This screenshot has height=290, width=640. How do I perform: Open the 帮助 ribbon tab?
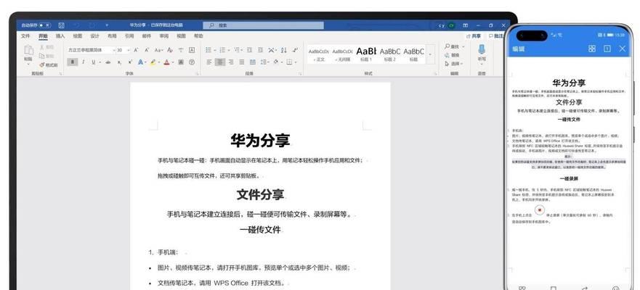pos(198,36)
